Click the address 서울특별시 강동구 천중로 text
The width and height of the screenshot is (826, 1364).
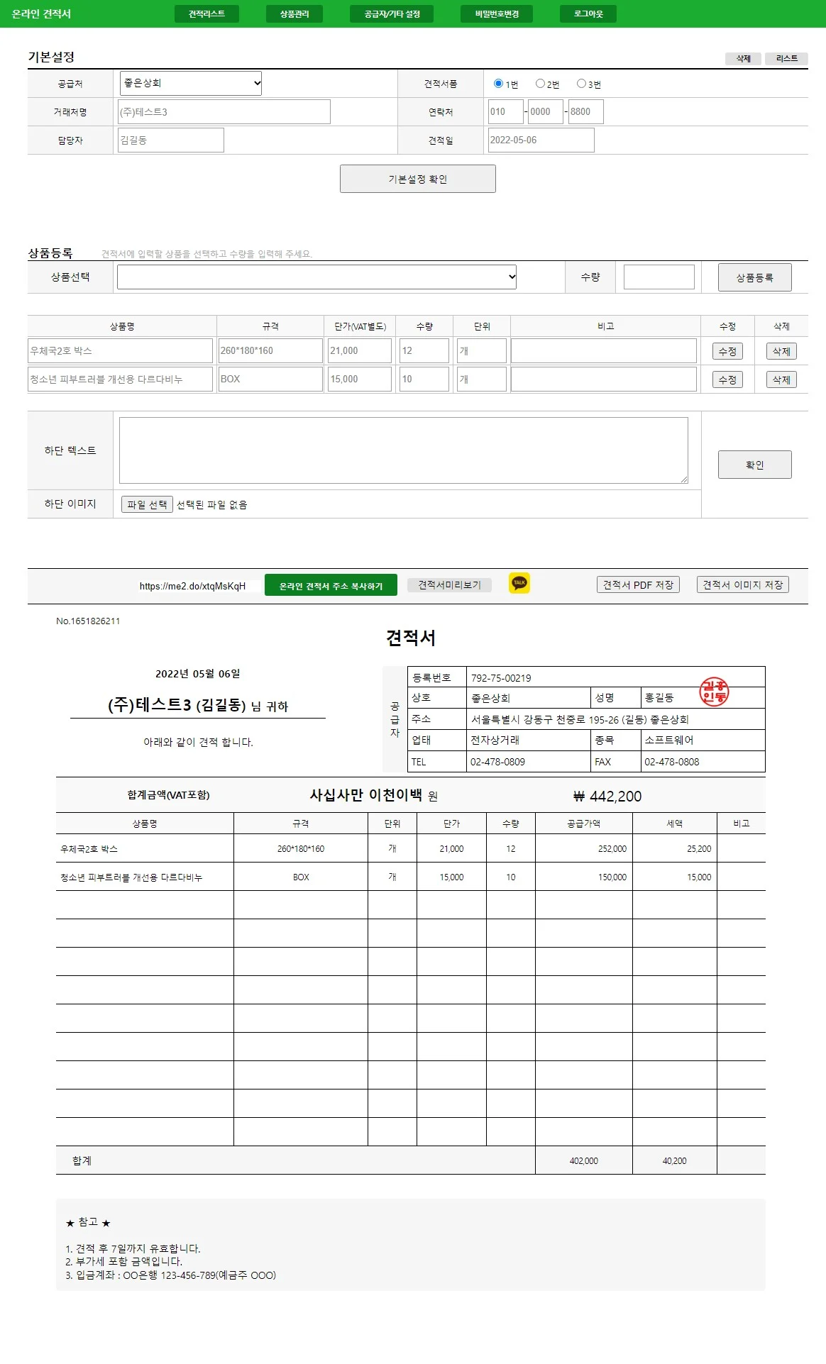click(580, 719)
